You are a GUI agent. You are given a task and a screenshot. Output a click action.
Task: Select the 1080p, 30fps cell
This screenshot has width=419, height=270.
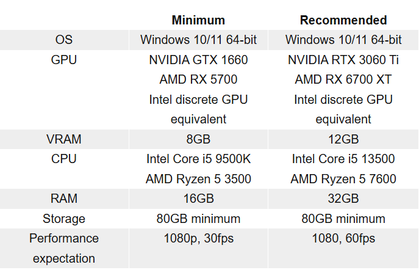pyautogui.click(x=198, y=238)
